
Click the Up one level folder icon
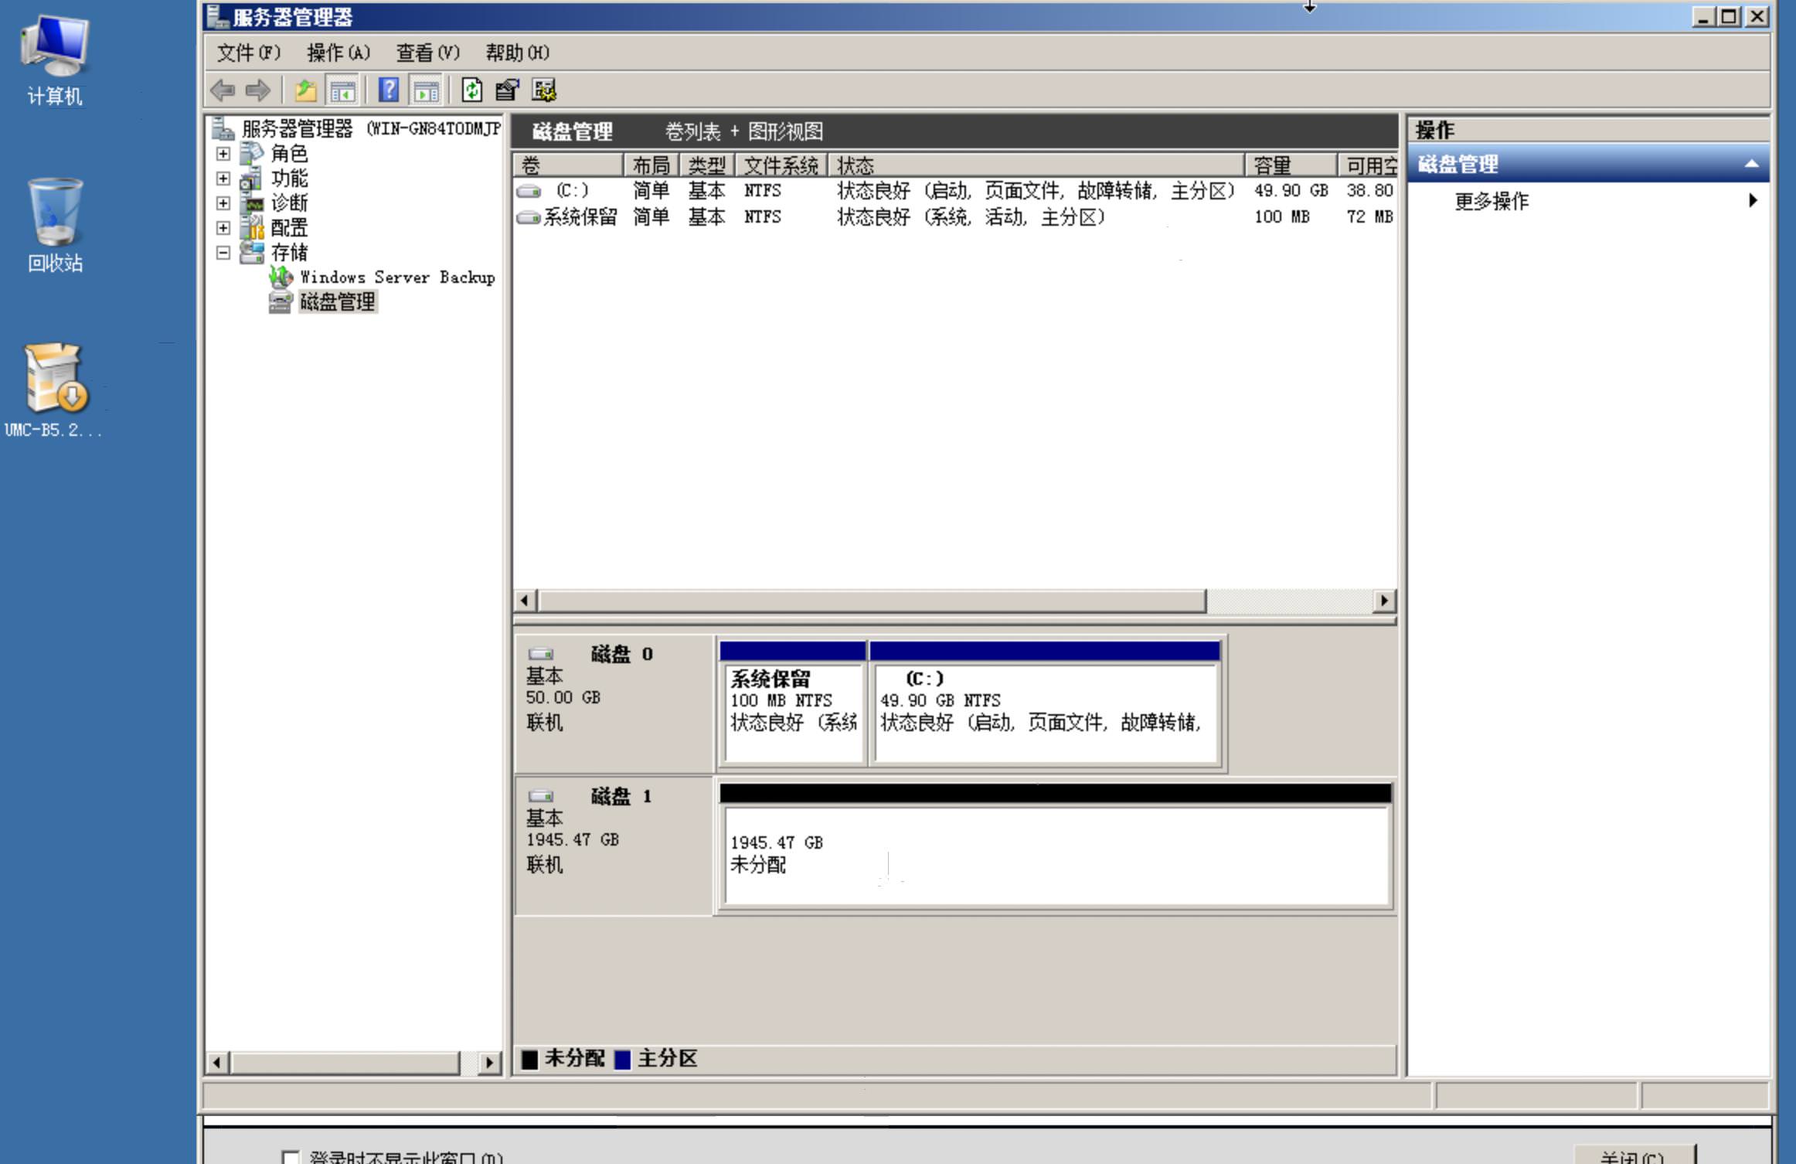coord(305,90)
